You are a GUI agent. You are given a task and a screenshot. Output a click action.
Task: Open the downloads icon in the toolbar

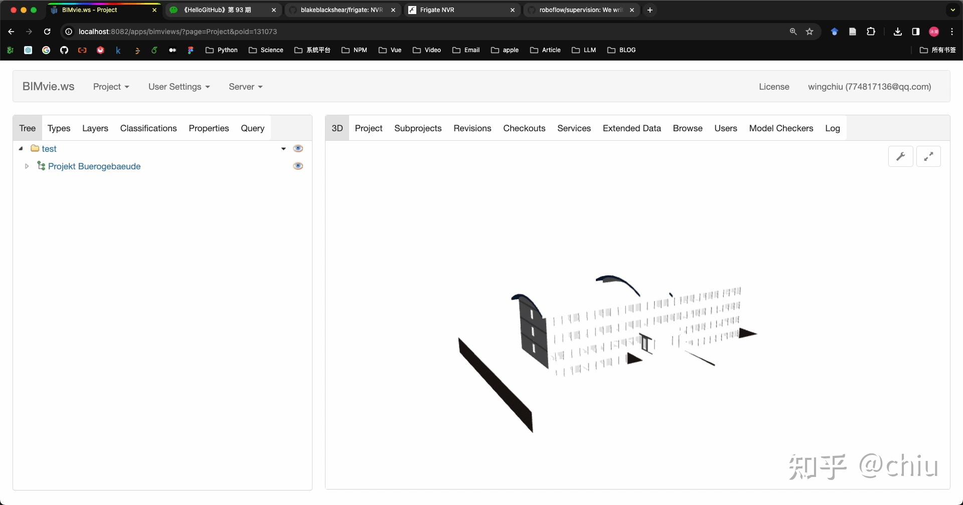click(897, 31)
